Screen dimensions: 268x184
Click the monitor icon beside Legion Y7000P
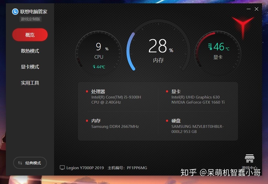click(x=62, y=168)
